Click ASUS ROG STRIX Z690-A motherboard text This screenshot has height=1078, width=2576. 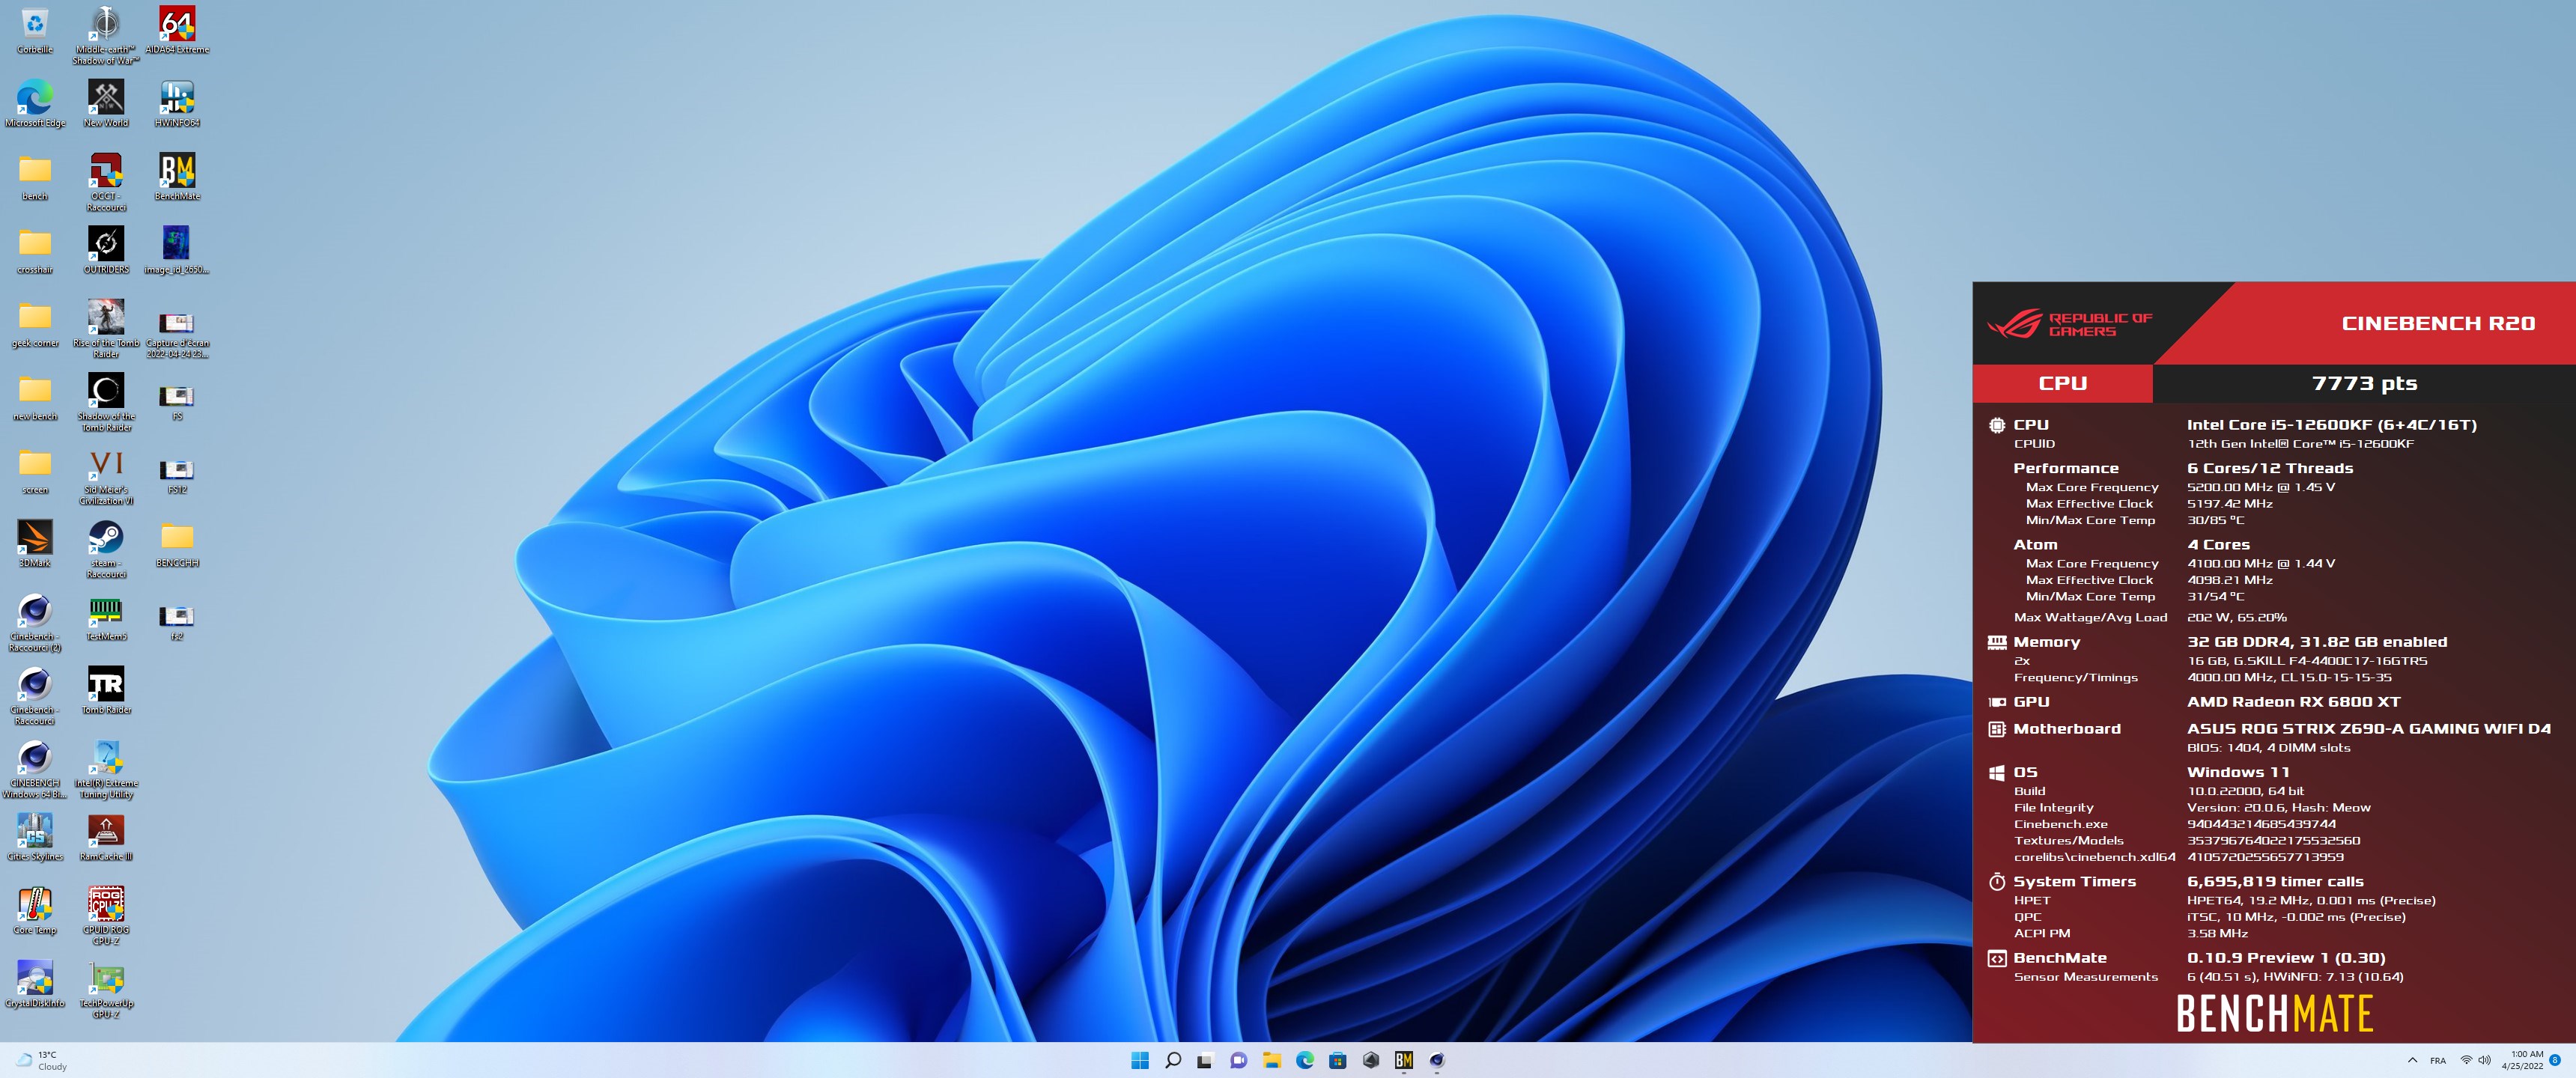[x=2368, y=729]
